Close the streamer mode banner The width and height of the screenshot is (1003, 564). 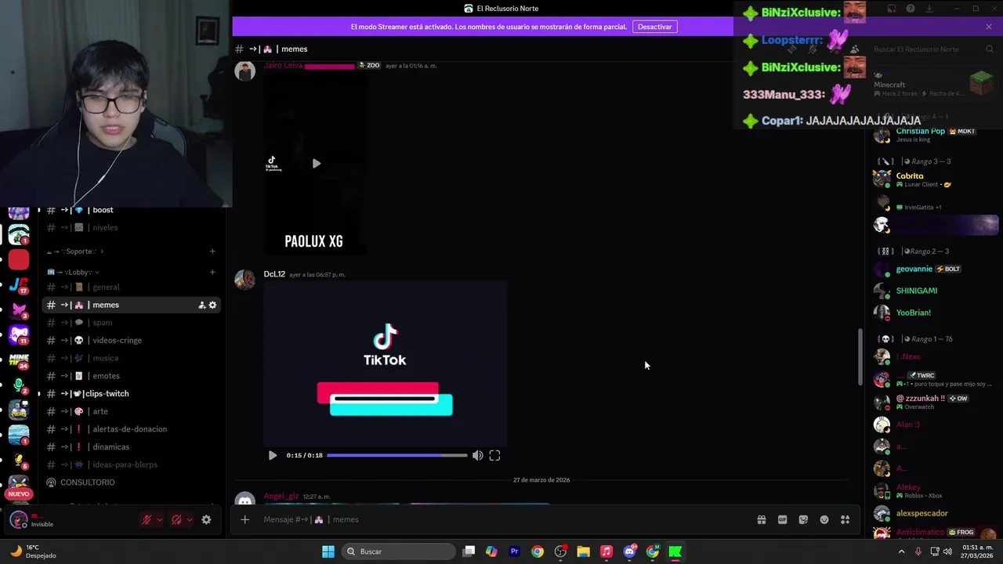click(x=989, y=27)
